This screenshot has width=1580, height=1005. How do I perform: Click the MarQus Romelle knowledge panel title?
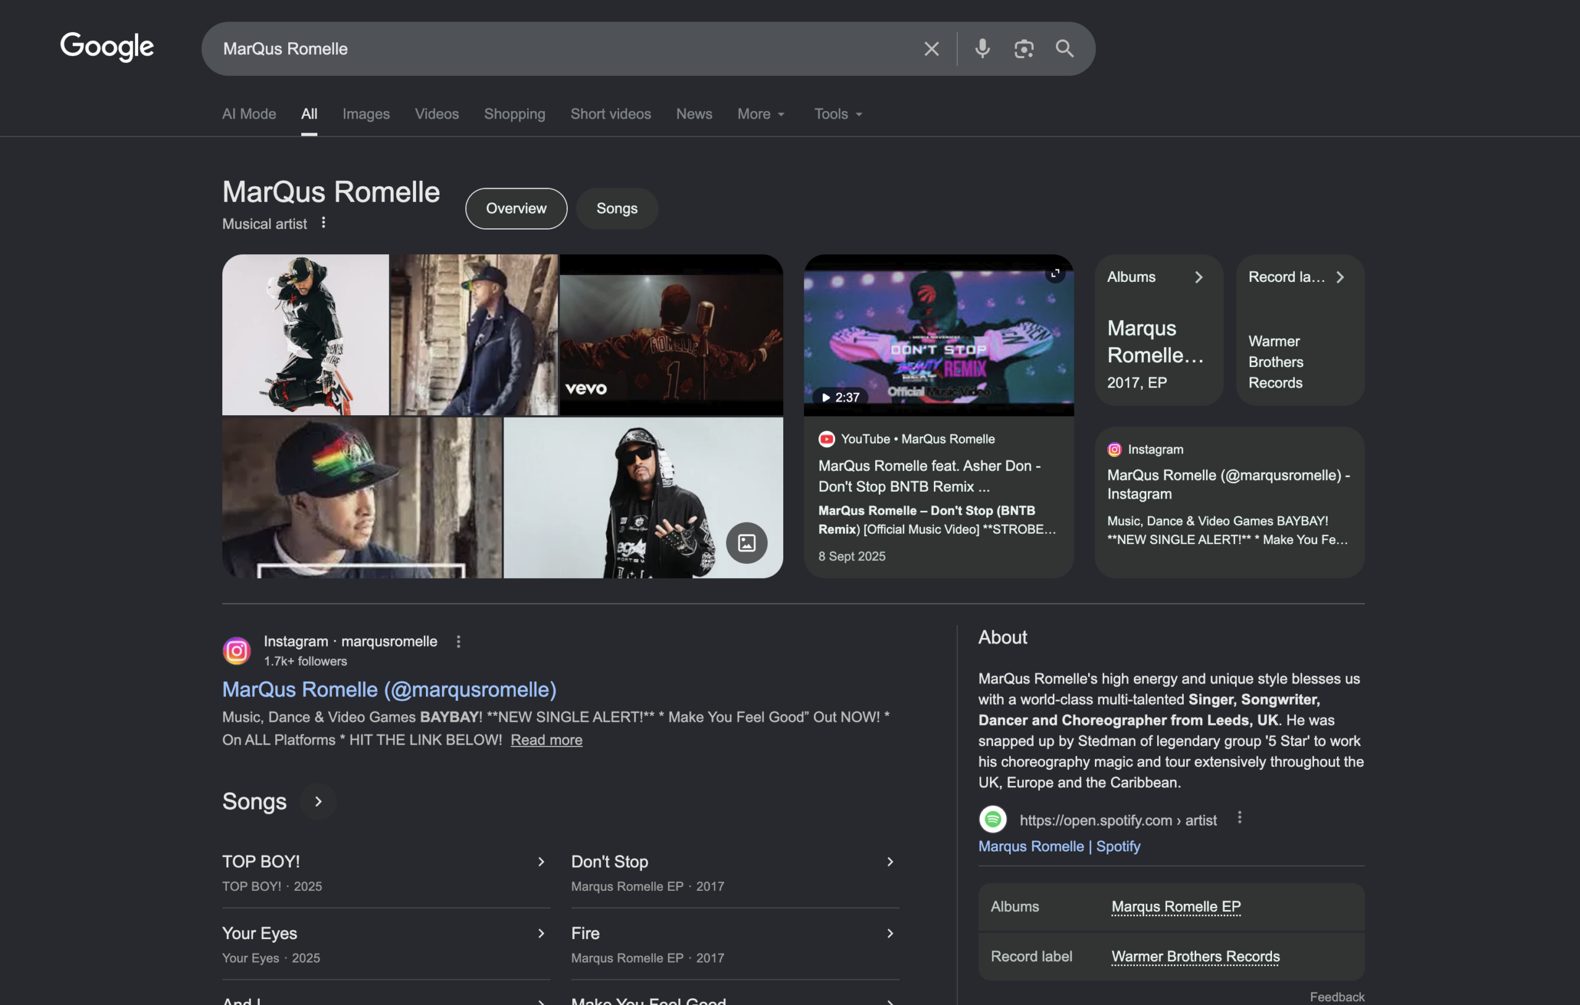pos(331,192)
